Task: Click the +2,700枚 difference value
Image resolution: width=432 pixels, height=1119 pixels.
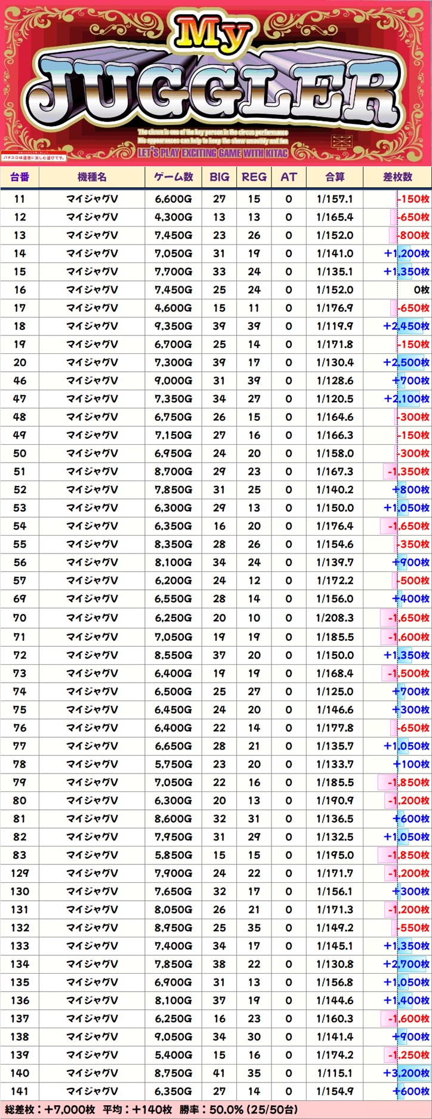Action: pos(406,964)
